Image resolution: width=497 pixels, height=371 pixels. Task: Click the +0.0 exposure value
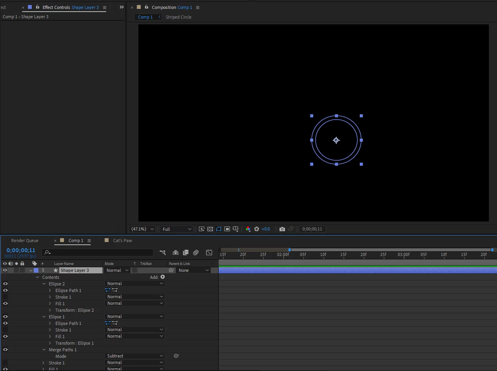(x=266, y=229)
